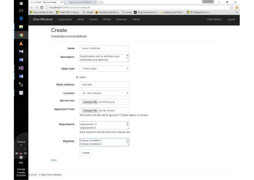Screen dimensions: 254x180
Task: Expand the Apply type dropdown
Action: [104, 69]
